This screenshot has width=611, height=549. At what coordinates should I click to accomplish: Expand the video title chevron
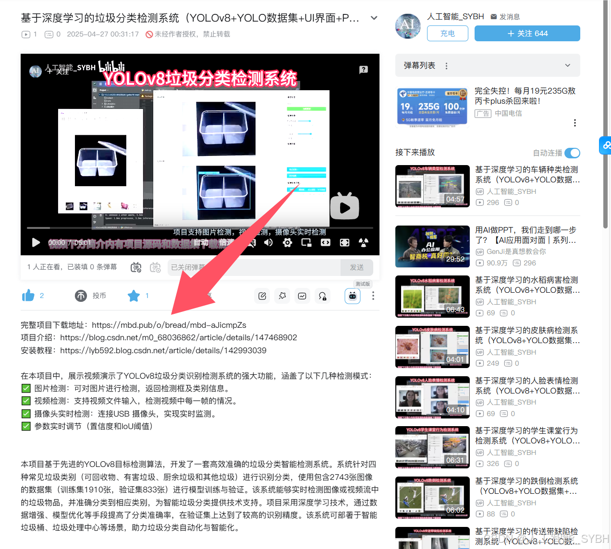(x=374, y=18)
